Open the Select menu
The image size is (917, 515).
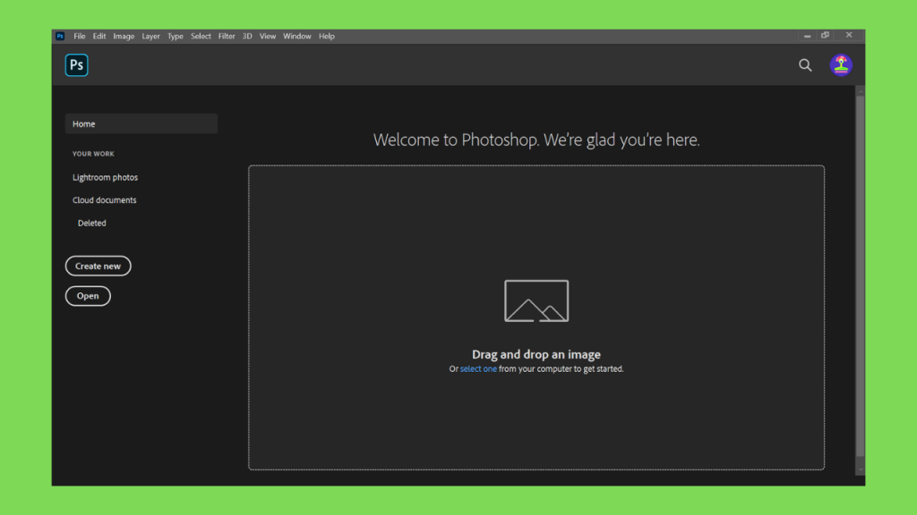tap(201, 36)
